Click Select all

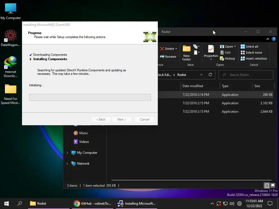[x=249, y=47]
